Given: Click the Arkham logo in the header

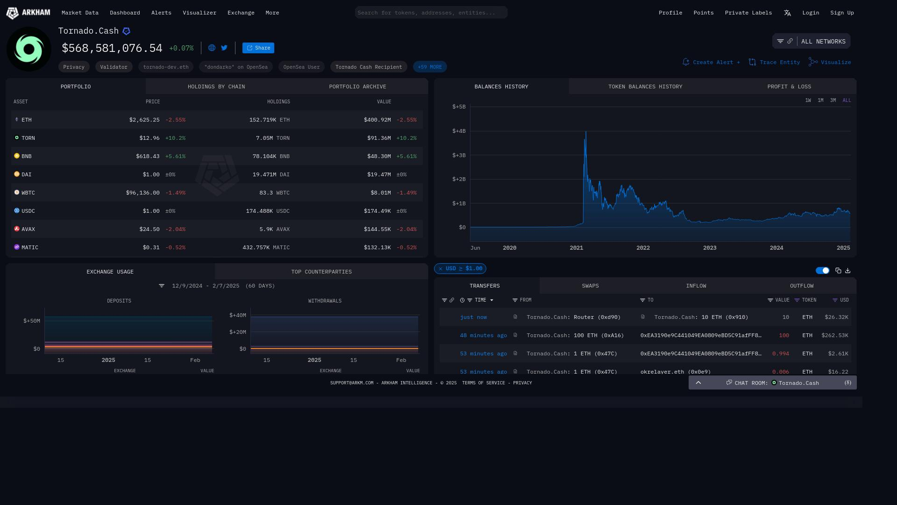Looking at the screenshot, I should [28, 13].
